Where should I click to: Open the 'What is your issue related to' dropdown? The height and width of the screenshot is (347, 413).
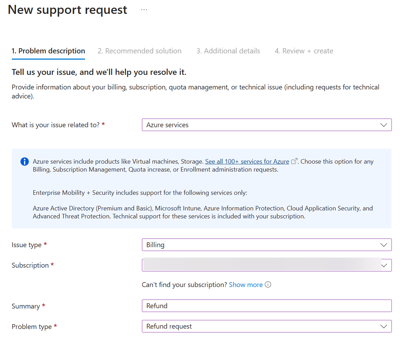coord(267,125)
